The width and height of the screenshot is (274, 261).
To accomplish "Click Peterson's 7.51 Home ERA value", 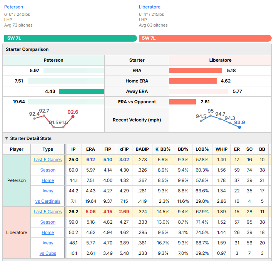I will pos(19,81).
